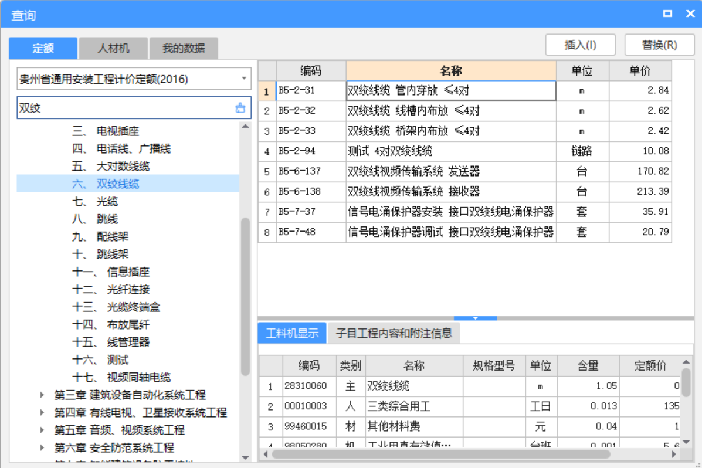Select tree item 十四、布放尾纤

111,325
